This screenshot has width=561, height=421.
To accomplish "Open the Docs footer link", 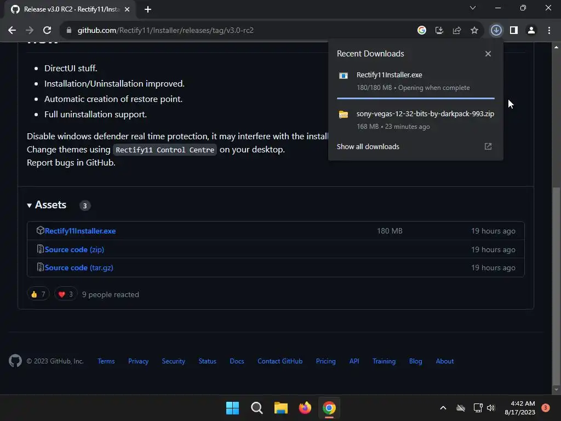I will click(237, 361).
